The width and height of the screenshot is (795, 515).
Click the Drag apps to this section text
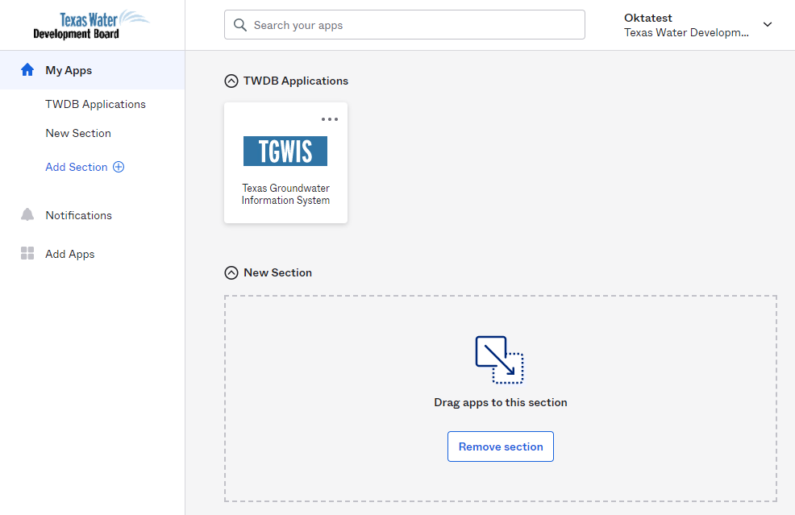(501, 402)
